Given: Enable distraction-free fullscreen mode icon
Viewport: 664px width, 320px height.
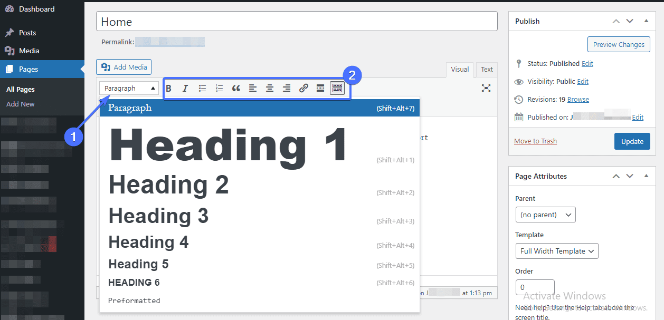Looking at the screenshot, I should (x=486, y=88).
